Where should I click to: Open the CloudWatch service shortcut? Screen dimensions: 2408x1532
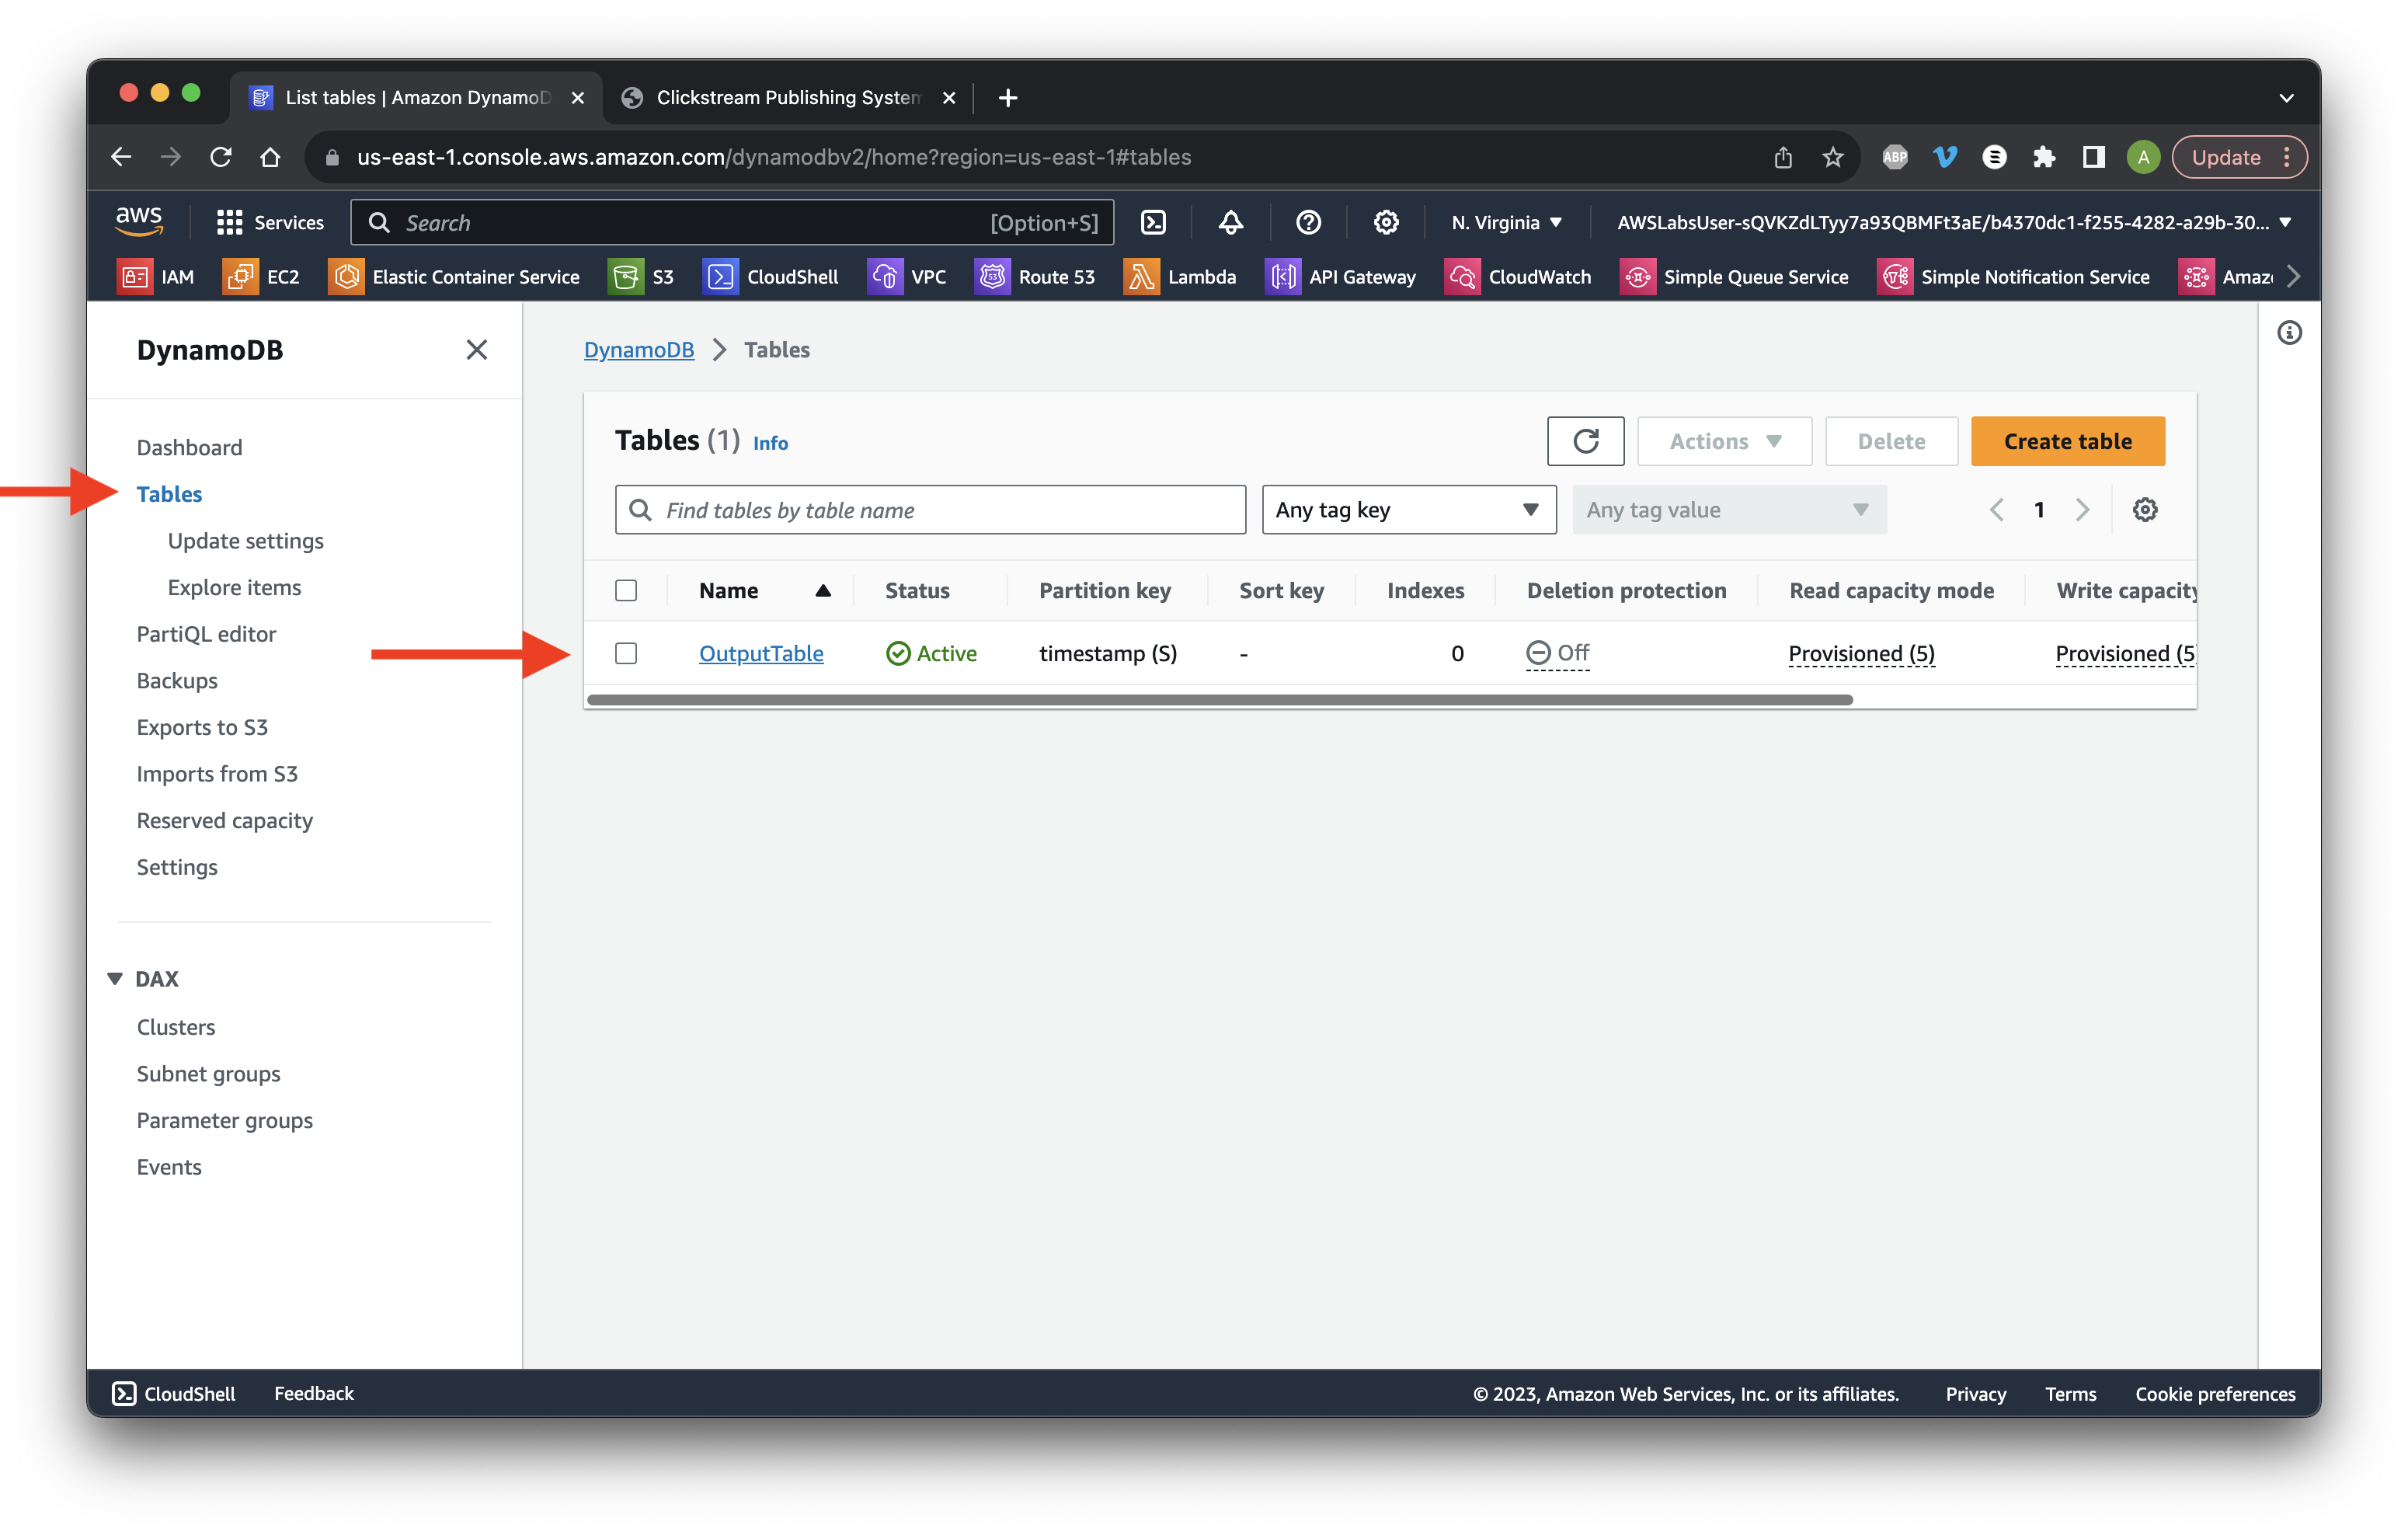(1518, 277)
